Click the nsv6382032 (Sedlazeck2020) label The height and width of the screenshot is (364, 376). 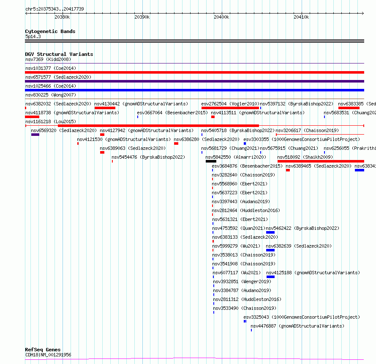[58, 104]
